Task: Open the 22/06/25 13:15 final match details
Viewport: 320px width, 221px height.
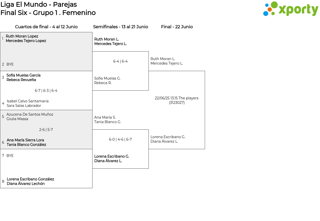Action: [176, 100]
